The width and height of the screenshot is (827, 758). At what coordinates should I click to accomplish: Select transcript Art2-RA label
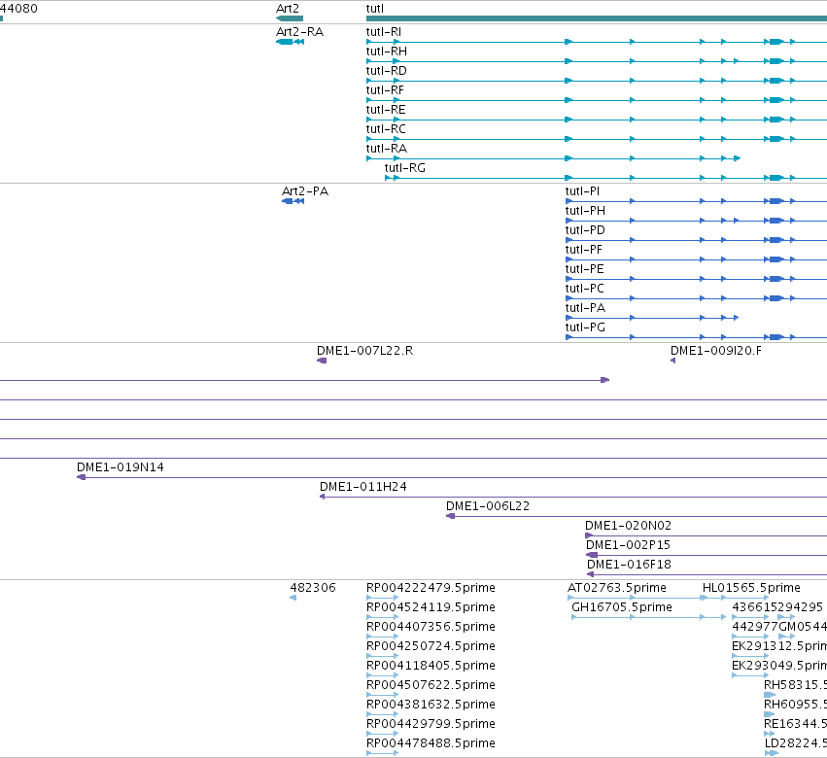point(299,32)
